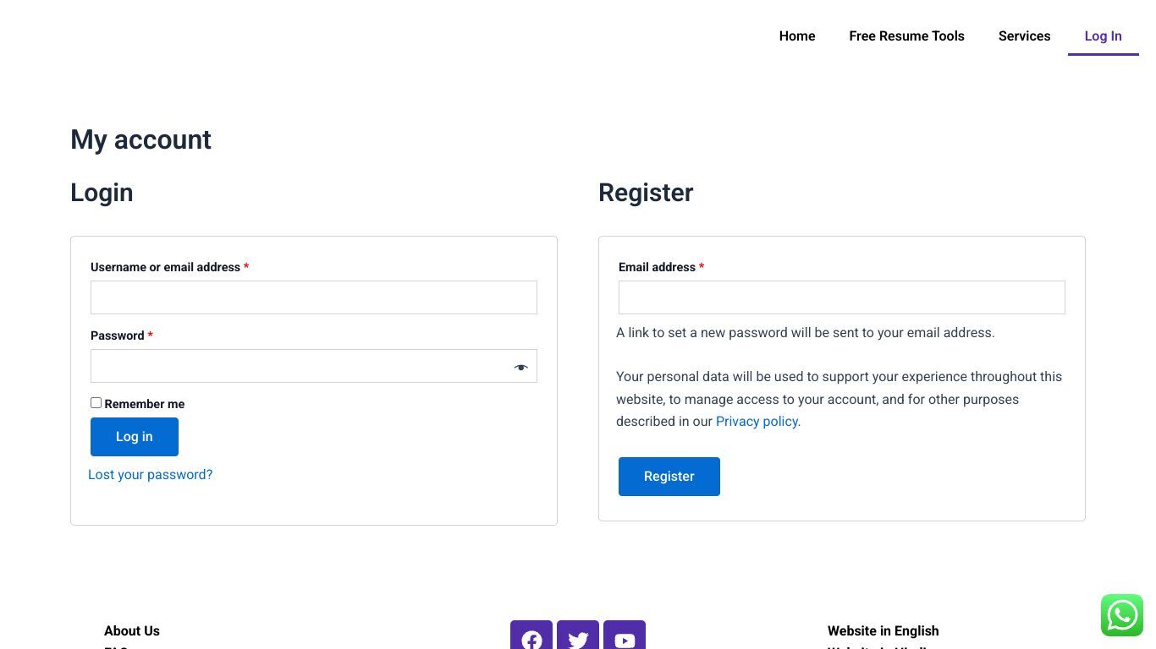Open the About Us footer link
The height and width of the screenshot is (649, 1156).
tap(132, 631)
